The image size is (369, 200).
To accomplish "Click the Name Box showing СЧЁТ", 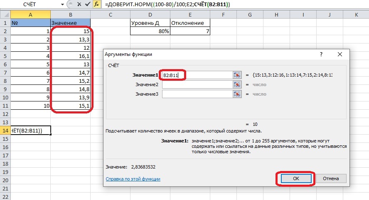I will tap(30, 5).
